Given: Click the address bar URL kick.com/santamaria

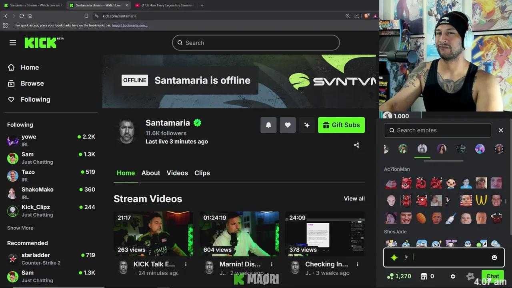Looking at the screenshot, I should [x=120, y=16].
